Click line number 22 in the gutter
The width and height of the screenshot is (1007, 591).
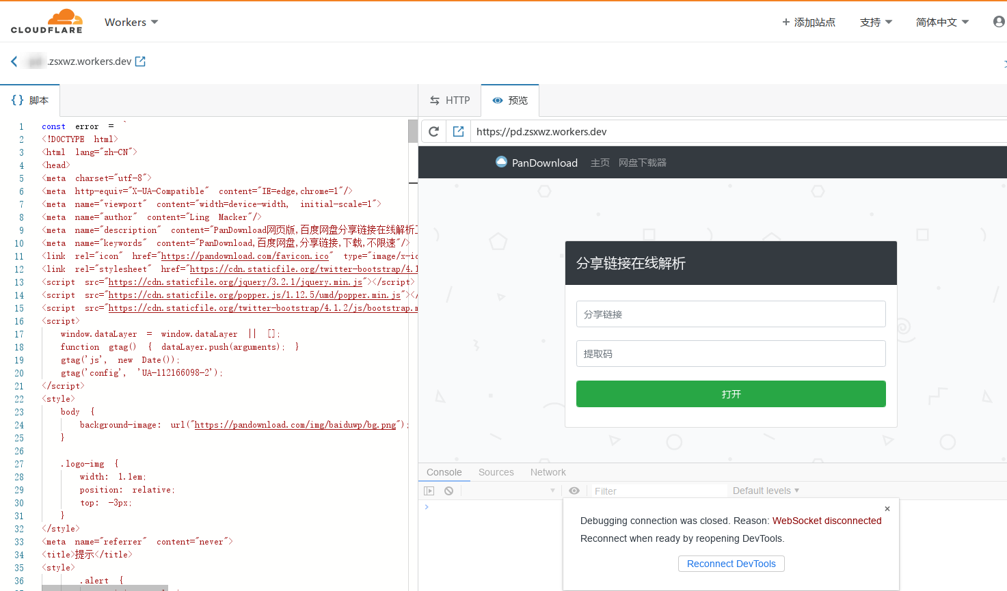pos(19,399)
